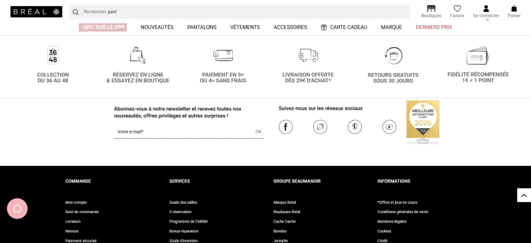Image resolution: width=531 pixels, height=243 pixels.
Task: Click 'Livraison offerte dès 29€ d'achat' text
Action: point(308,78)
